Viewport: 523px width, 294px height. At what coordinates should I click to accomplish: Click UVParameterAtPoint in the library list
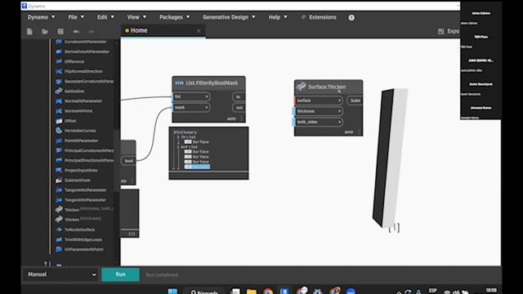tap(83, 249)
